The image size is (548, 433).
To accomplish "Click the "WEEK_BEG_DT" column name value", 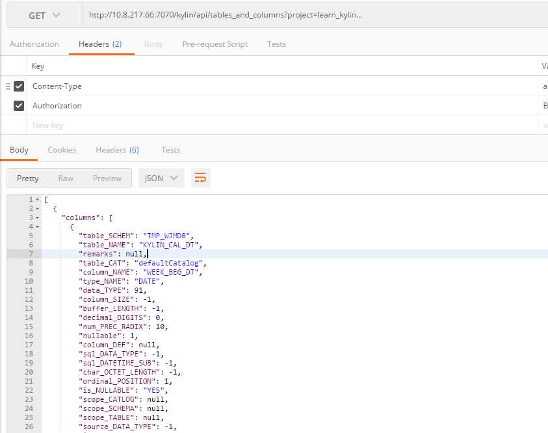I will click(170, 272).
